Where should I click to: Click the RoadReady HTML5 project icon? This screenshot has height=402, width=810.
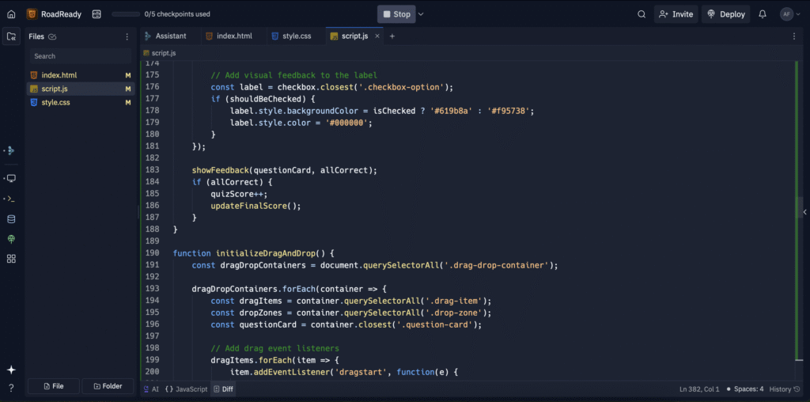pyautogui.click(x=32, y=14)
